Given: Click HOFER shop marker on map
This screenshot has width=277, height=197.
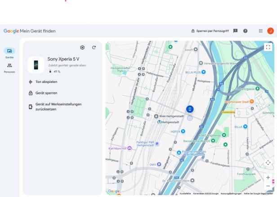Looking at the screenshot, I should tap(183, 131).
